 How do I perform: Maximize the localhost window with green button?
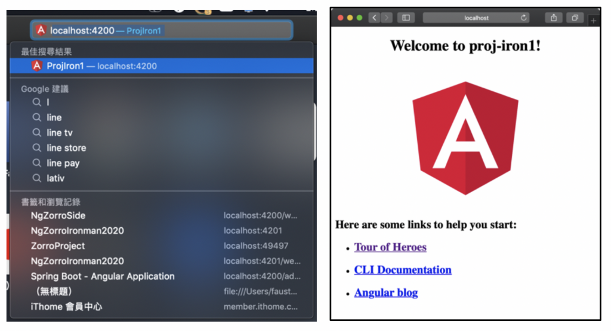click(x=359, y=17)
